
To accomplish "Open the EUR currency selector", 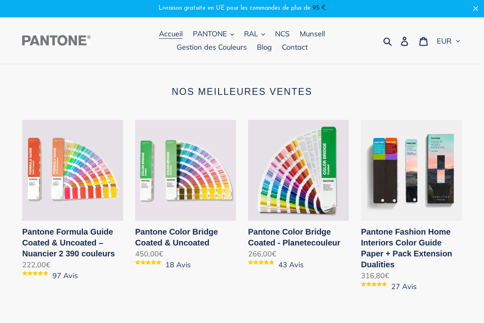I will pyautogui.click(x=447, y=41).
